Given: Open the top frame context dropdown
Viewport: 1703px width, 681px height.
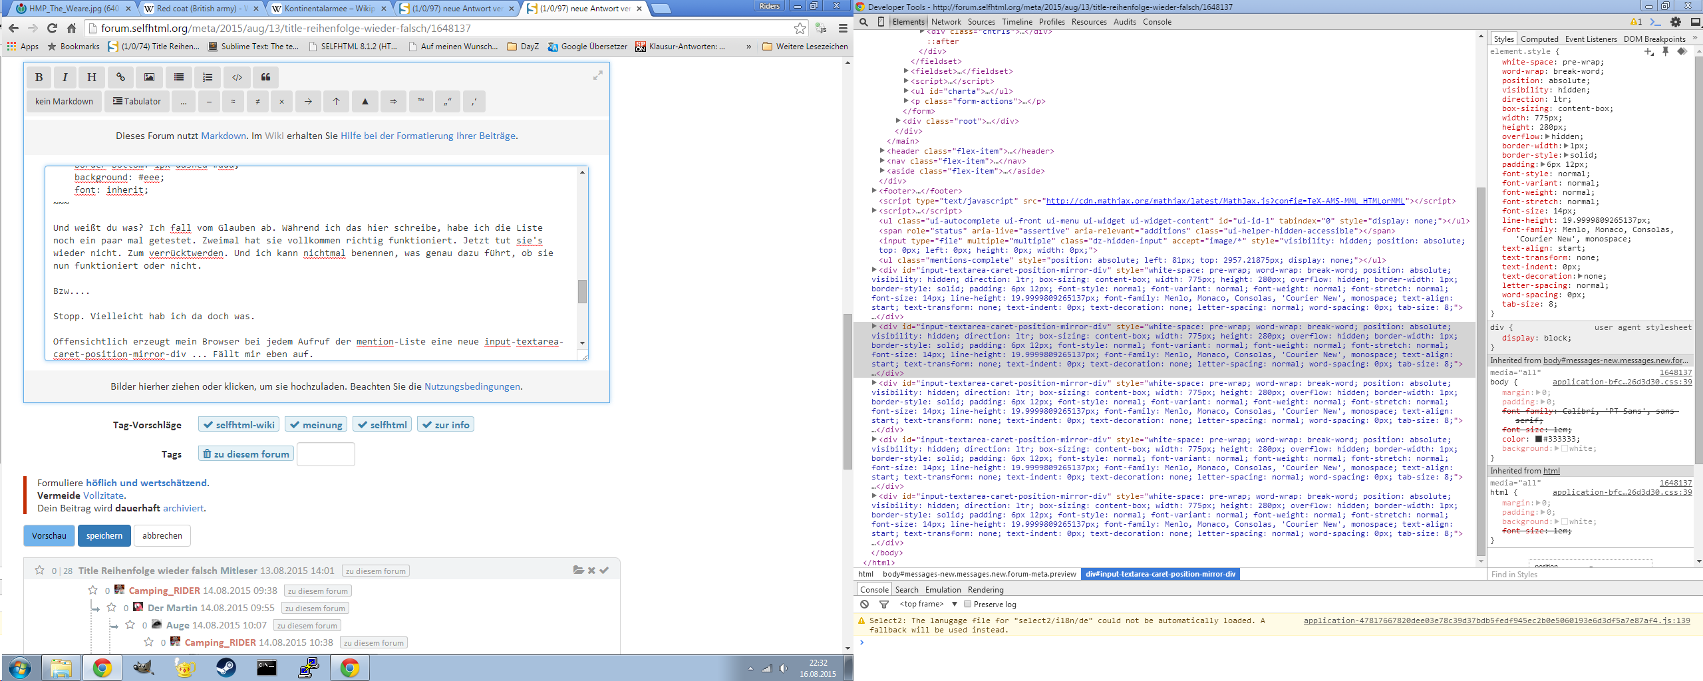Looking at the screenshot, I should tap(928, 605).
